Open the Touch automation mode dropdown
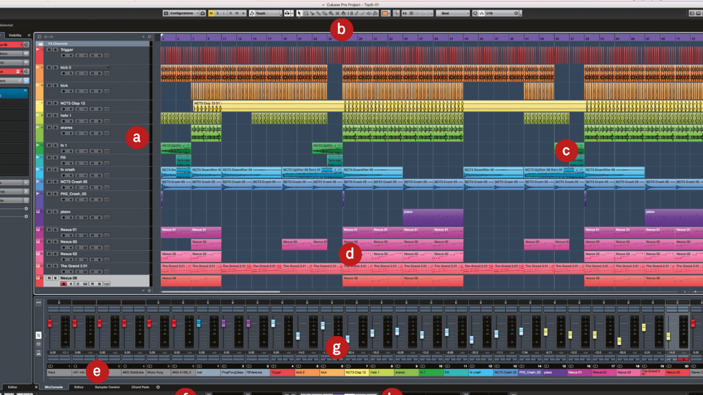 pyautogui.click(x=265, y=13)
